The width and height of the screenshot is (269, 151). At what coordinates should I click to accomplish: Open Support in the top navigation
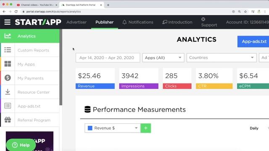[209, 22]
